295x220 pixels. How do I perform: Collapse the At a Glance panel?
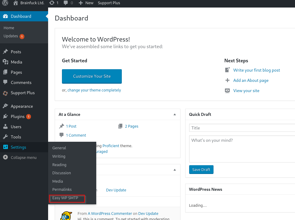coord(174,114)
